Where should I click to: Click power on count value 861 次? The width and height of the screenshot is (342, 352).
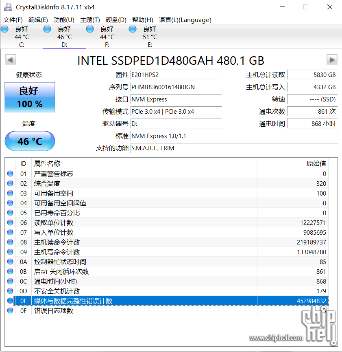pyautogui.click(x=312, y=112)
